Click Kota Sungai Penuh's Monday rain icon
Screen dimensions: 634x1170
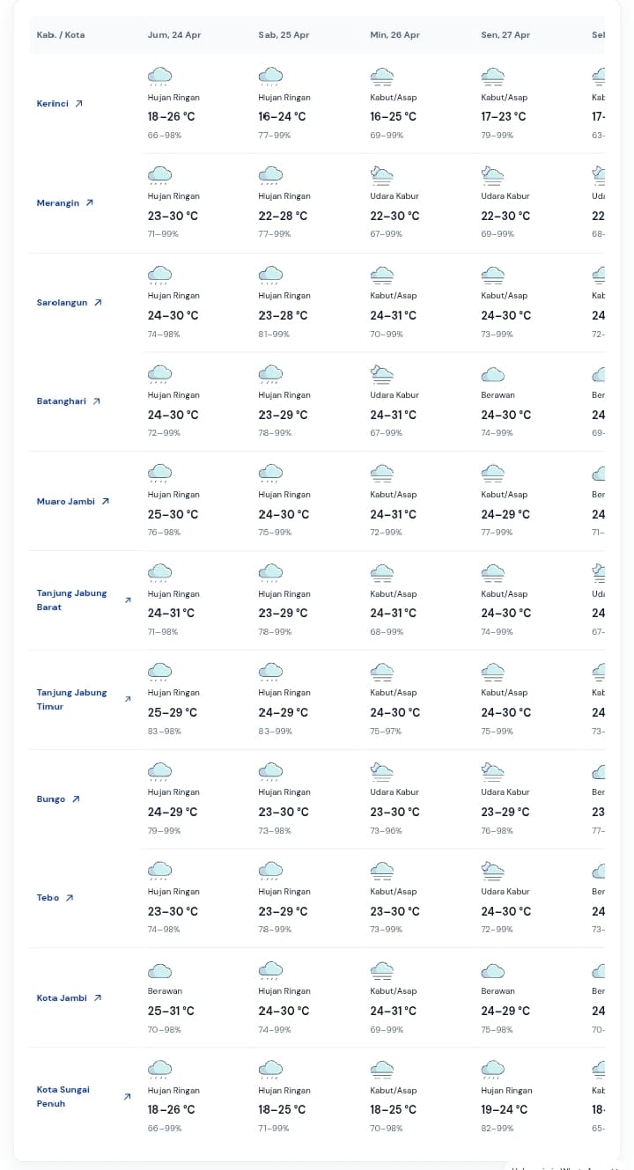pos(492,1070)
